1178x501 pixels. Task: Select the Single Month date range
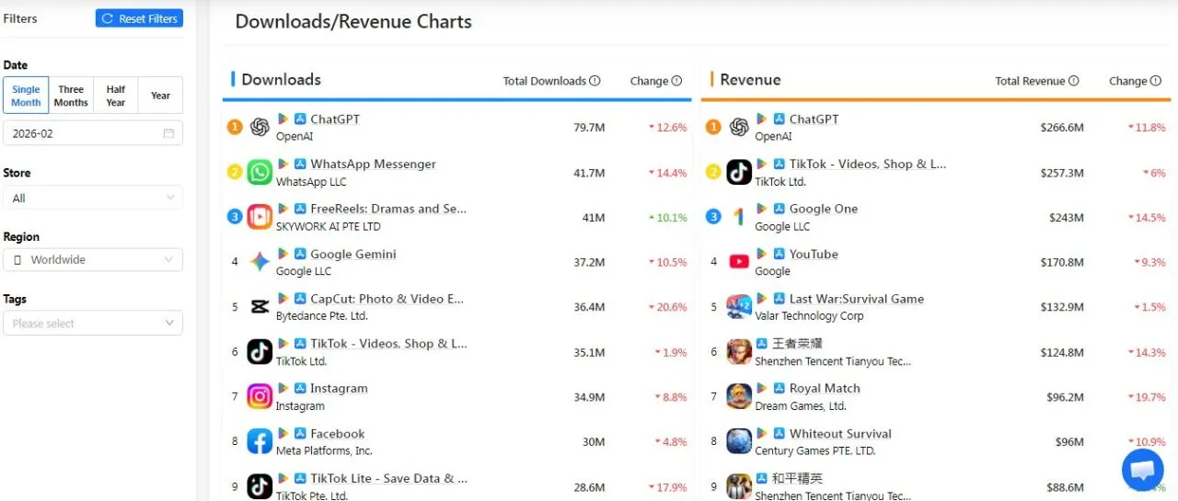(x=26, y=96)
